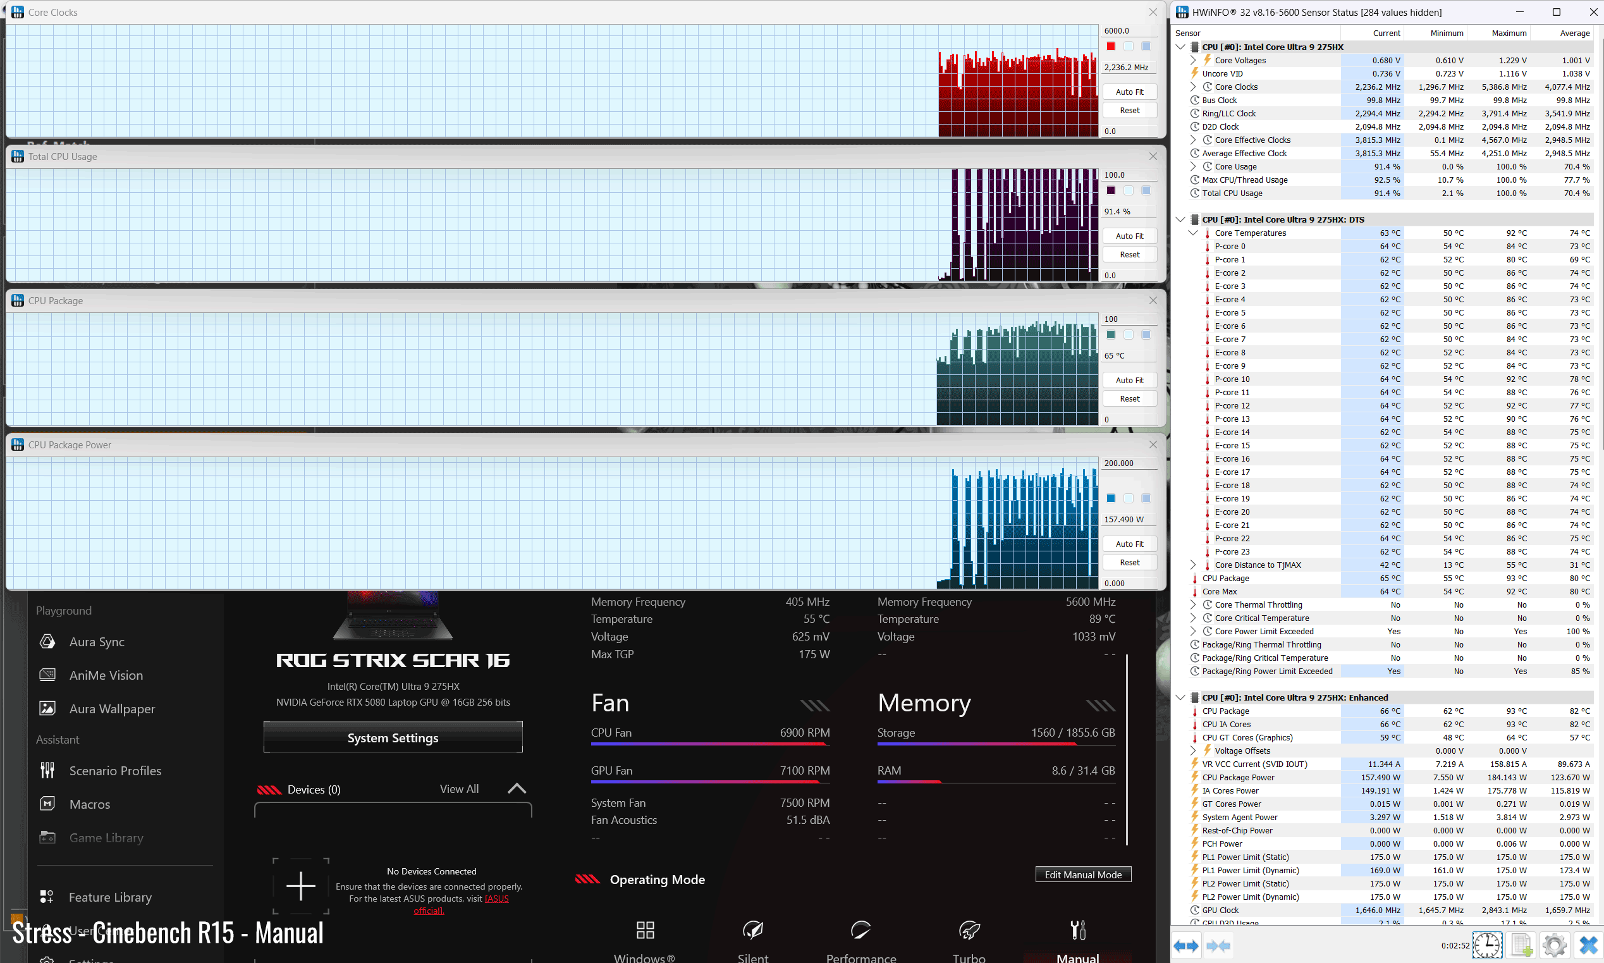Click the teal color swatch in CPU Package graph
Screen dimensions: 1604x963
tap(1111, 334)
